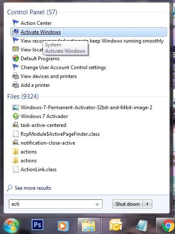Click the 'View locat...' result icon
The width and height of the screenshot is (175, 234).
(15, 49)
